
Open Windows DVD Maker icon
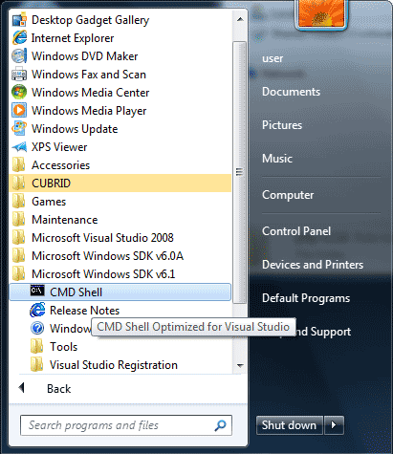point(19,56)
